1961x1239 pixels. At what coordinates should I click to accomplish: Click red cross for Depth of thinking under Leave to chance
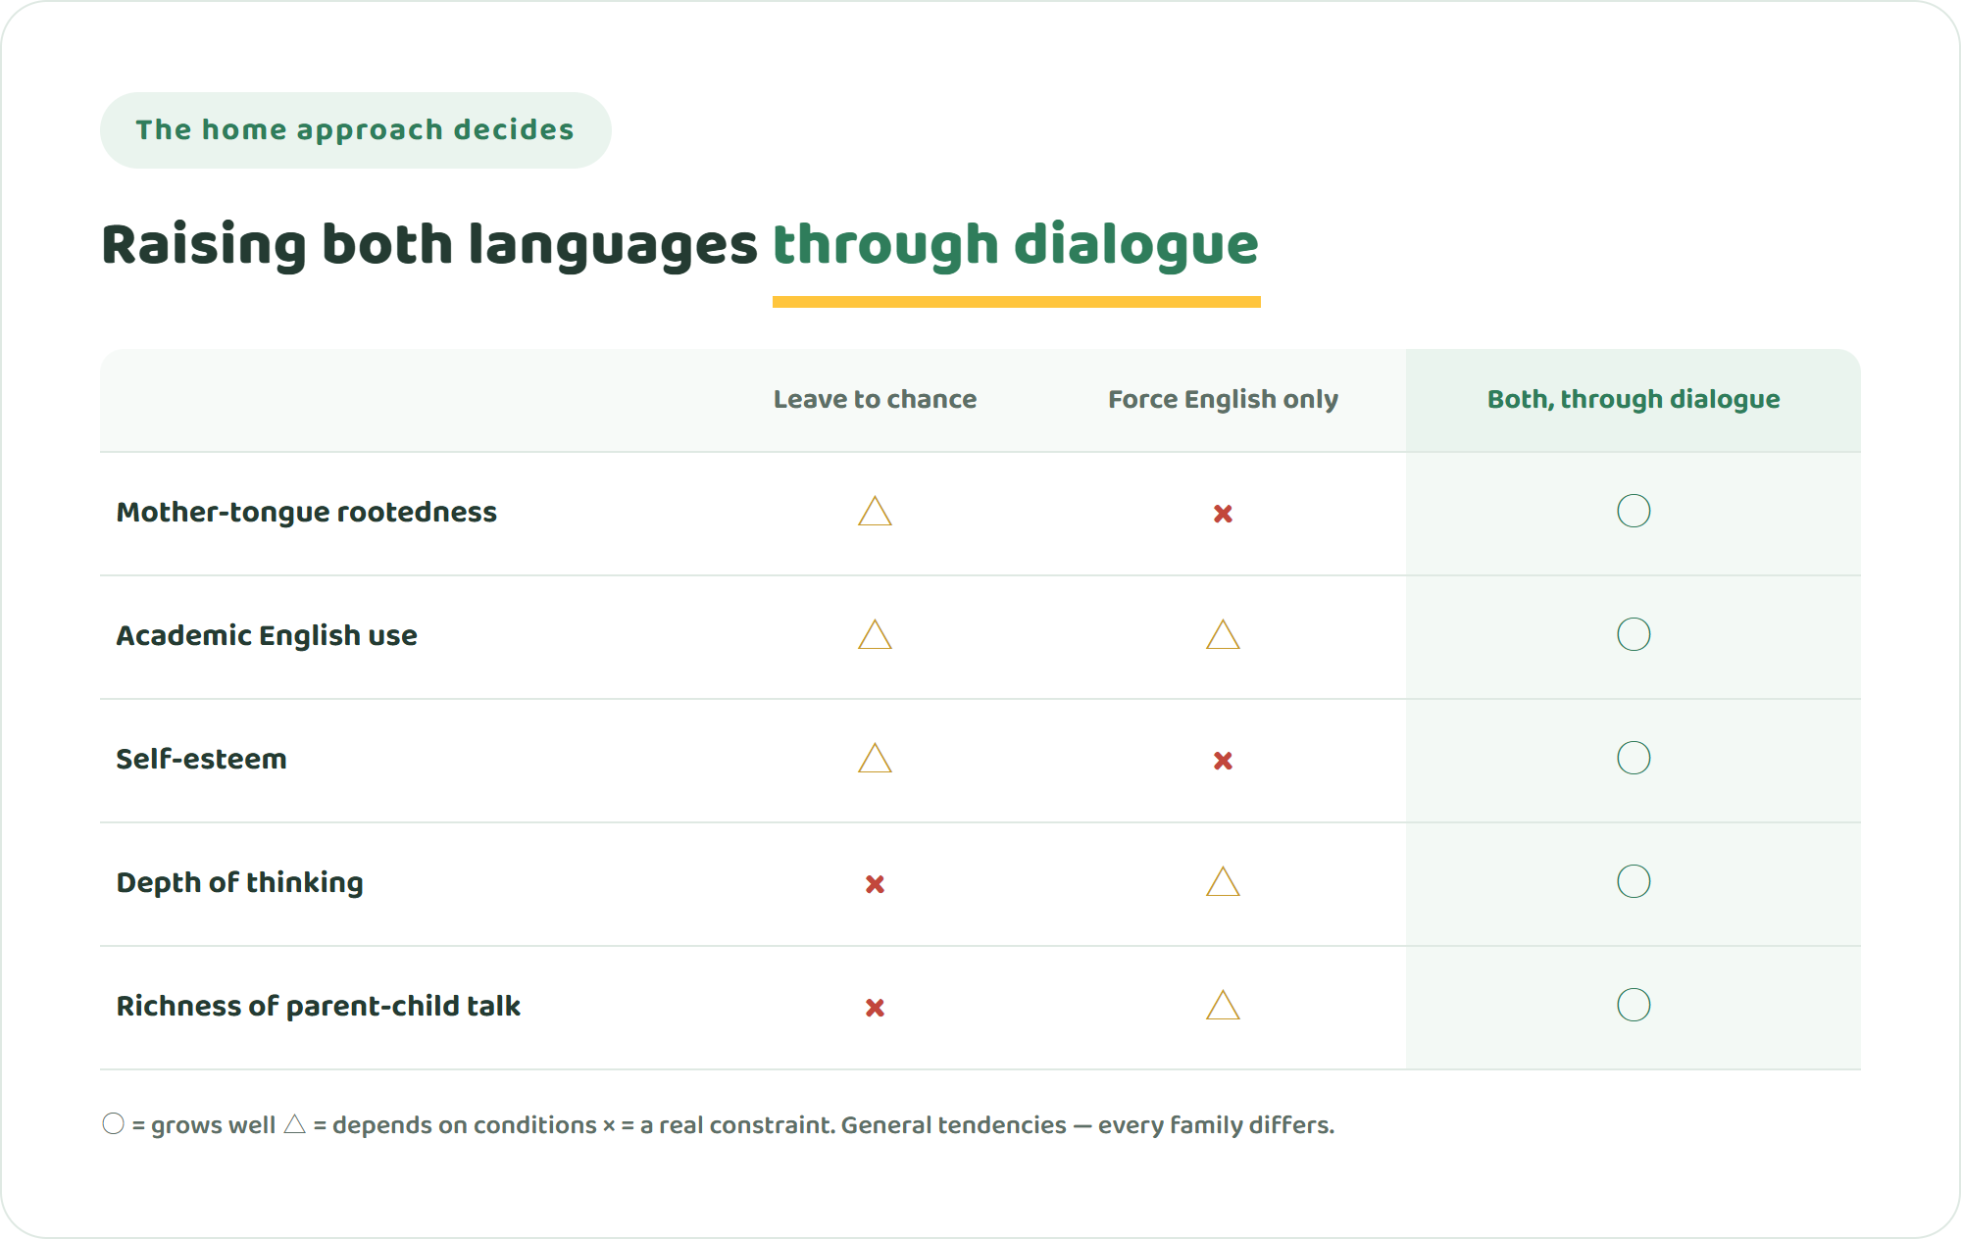pyautogui.click(x=875, y=884)
